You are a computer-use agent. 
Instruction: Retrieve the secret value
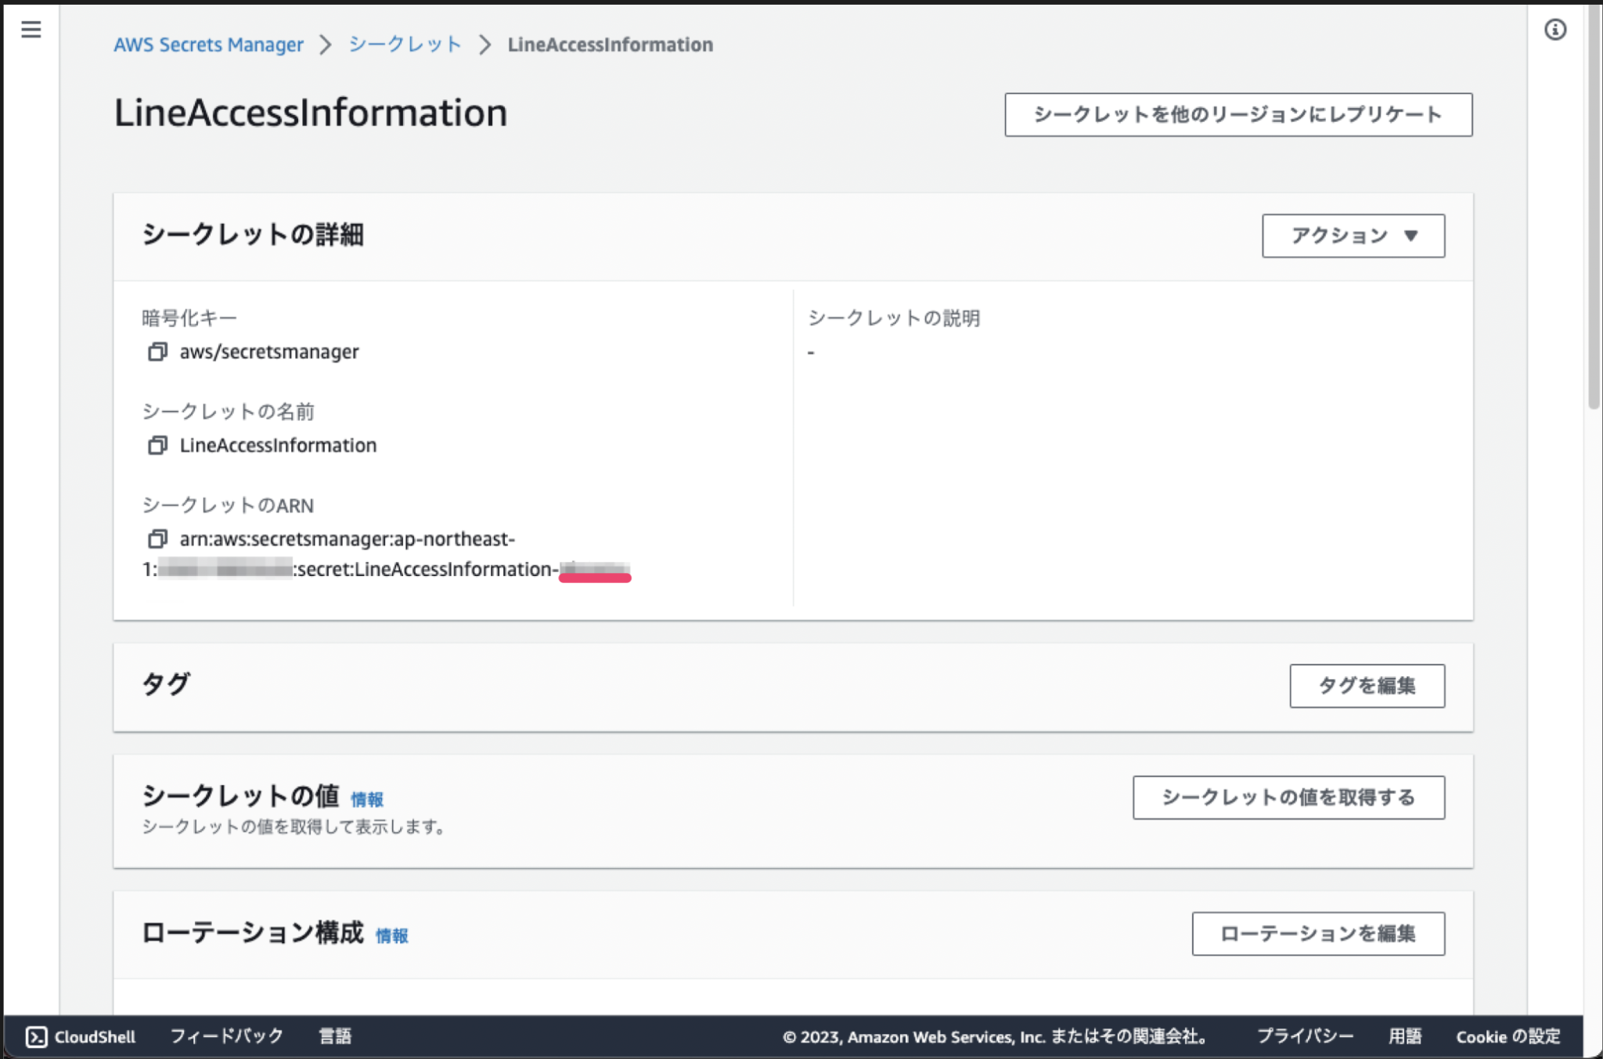pyautogui.click(x=1288, y=798)
